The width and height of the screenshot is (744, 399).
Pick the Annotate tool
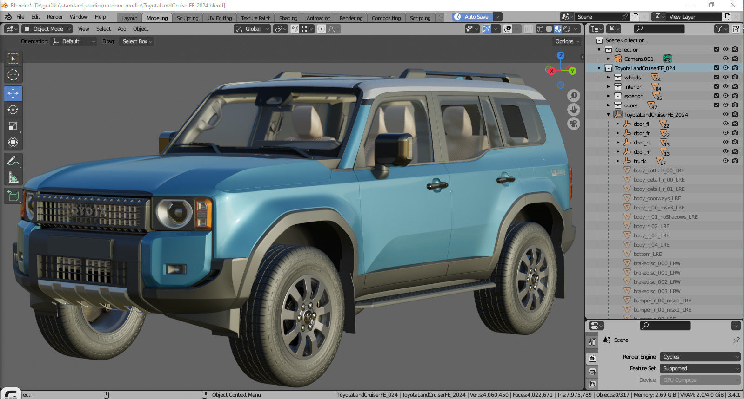(13, 161)
